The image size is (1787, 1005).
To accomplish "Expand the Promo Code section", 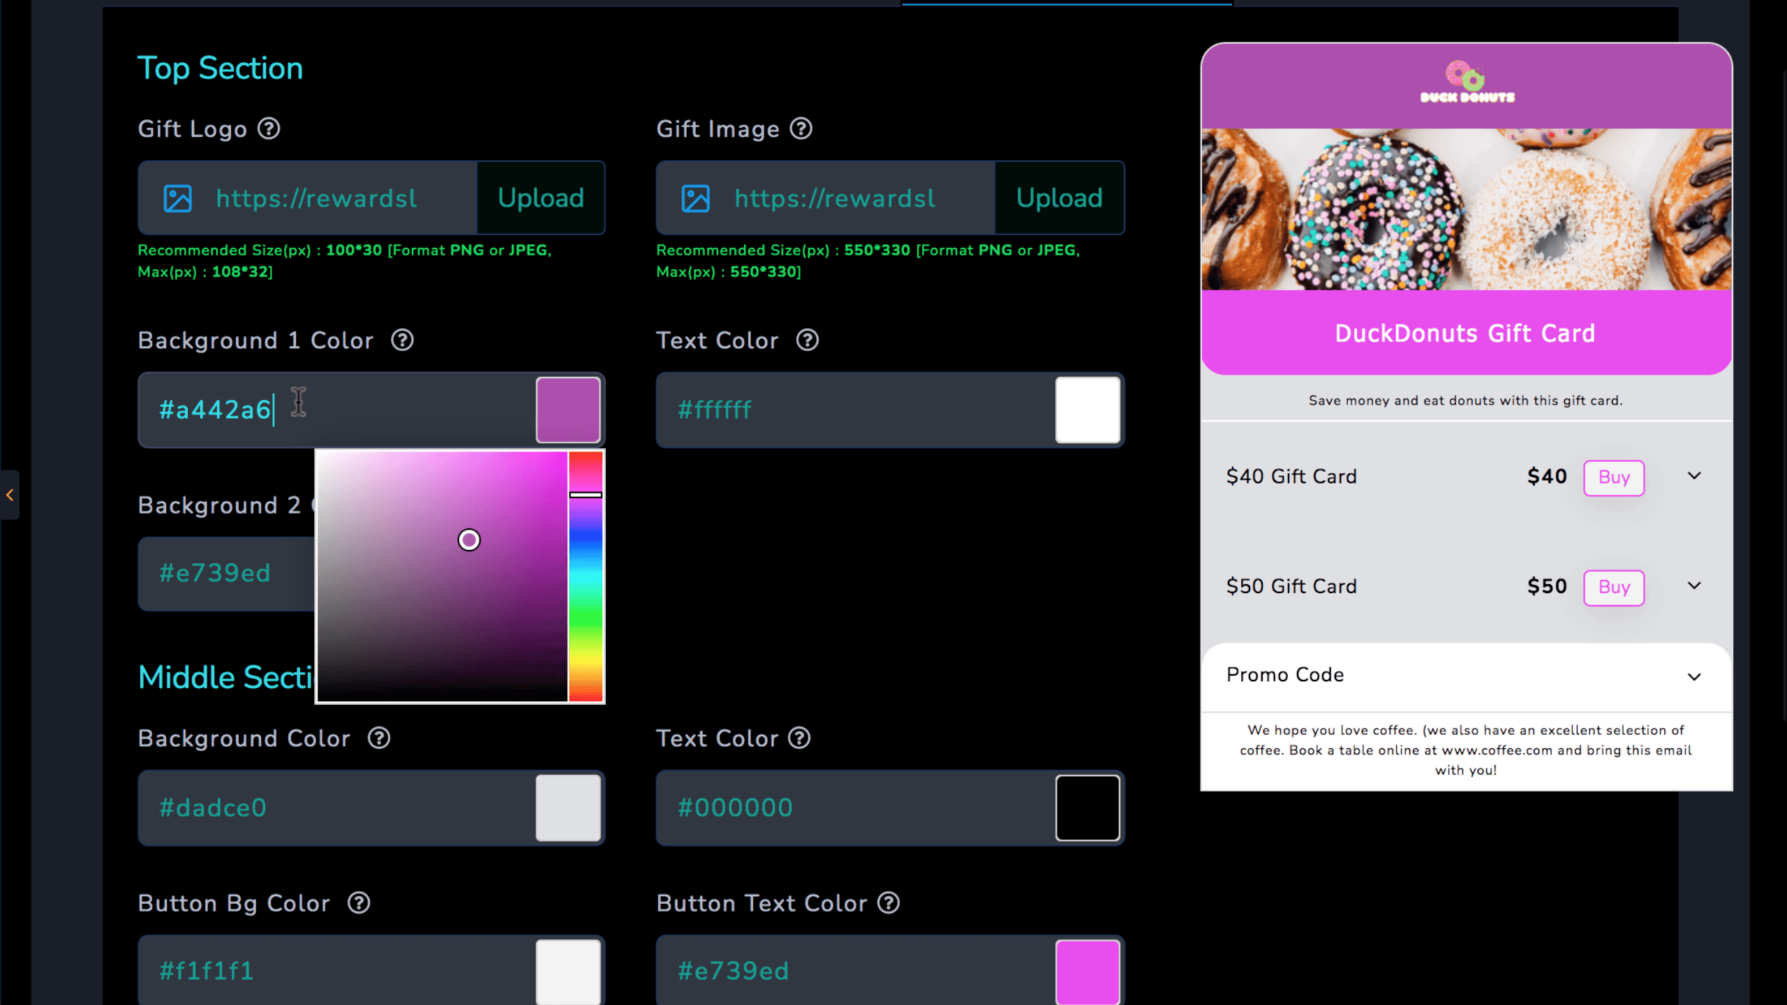I will pyautogui.click(x=1694, y=676).
